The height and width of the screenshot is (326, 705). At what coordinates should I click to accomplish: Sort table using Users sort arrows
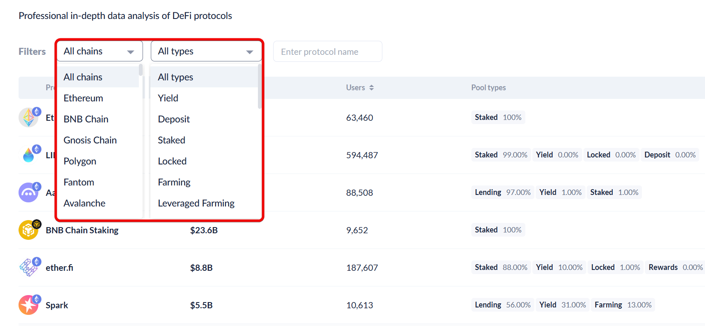tap(371, 88)
